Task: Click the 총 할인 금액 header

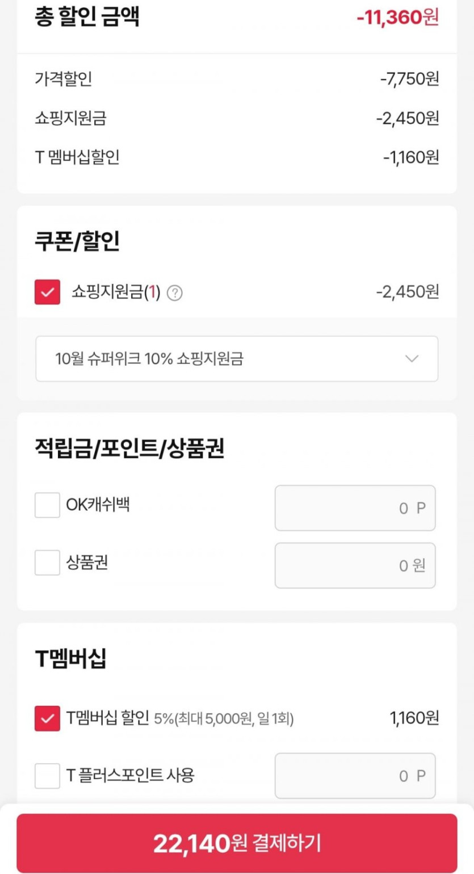Action: tap(87, 17)
